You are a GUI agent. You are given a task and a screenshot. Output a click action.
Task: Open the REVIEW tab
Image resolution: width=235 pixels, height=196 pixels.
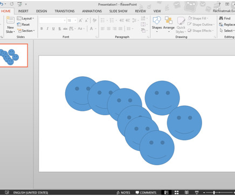140,11
